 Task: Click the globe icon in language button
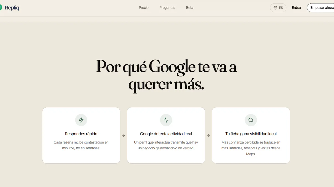pos(275,8)
